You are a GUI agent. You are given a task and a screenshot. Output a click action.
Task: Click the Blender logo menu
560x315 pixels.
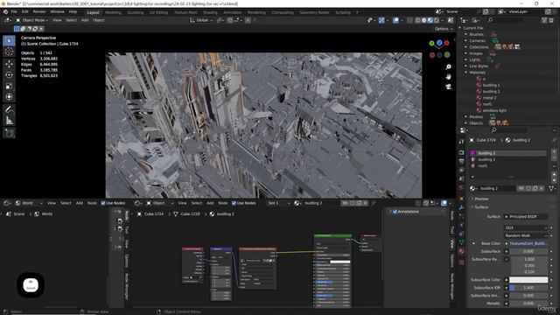[x=5, y=11]
